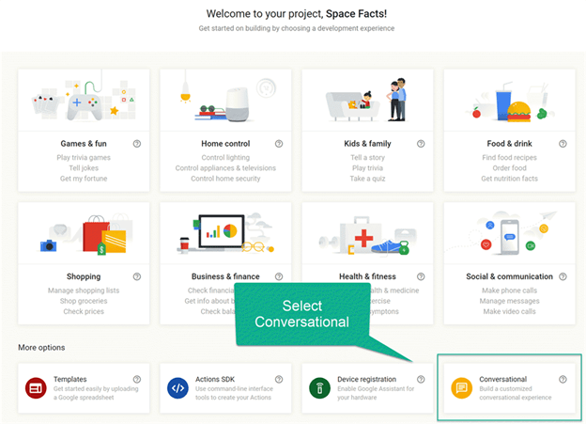
Task: Open help icon next to Actions SDK
Action: coord(279,379)
